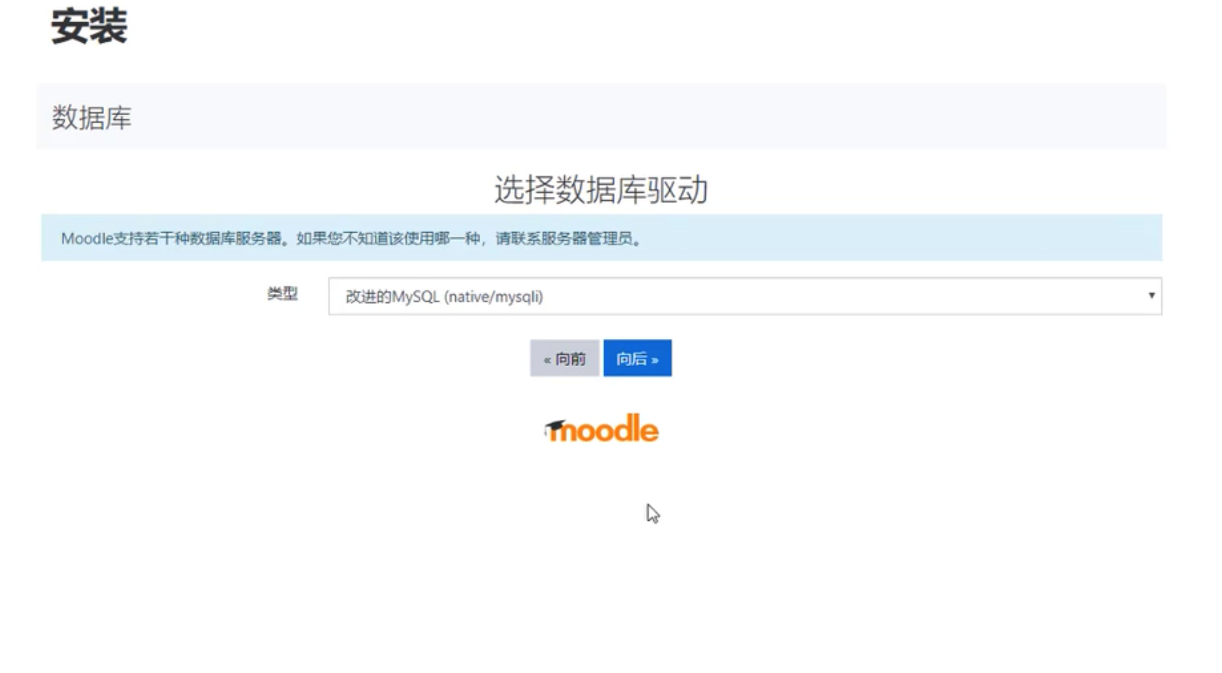This screenshot has width=1222, height=673.
Task: Click 请联系服务器管理员 text in the notice
Action: [x=565, y=239]
